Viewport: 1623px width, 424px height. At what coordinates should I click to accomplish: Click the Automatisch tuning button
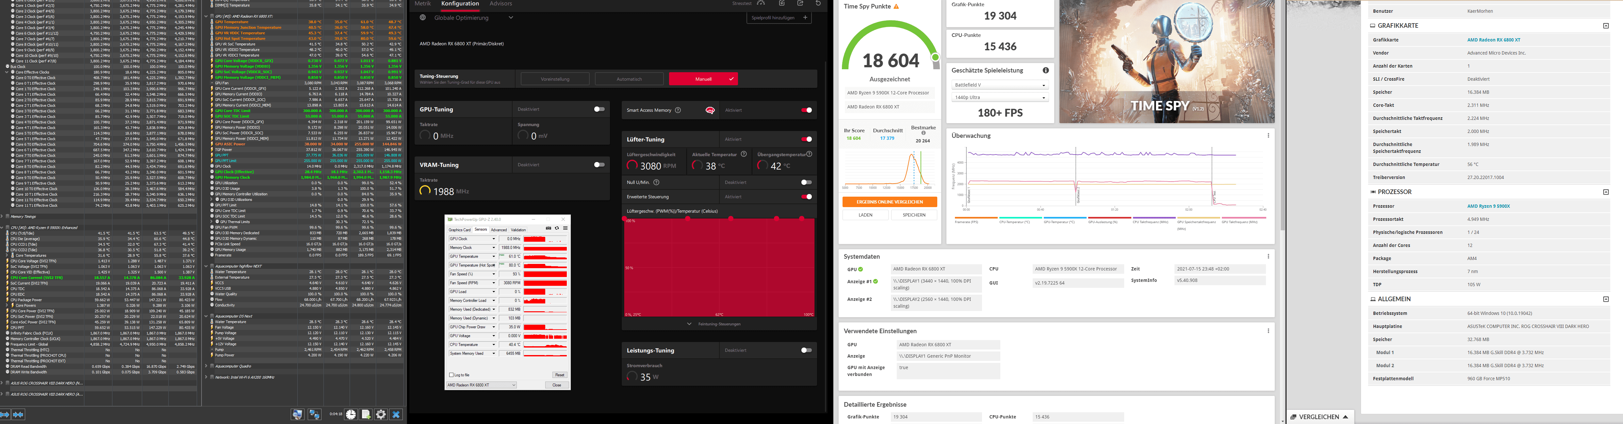629,79
